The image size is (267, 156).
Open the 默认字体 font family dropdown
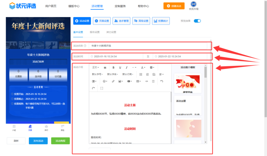[112, 74]
